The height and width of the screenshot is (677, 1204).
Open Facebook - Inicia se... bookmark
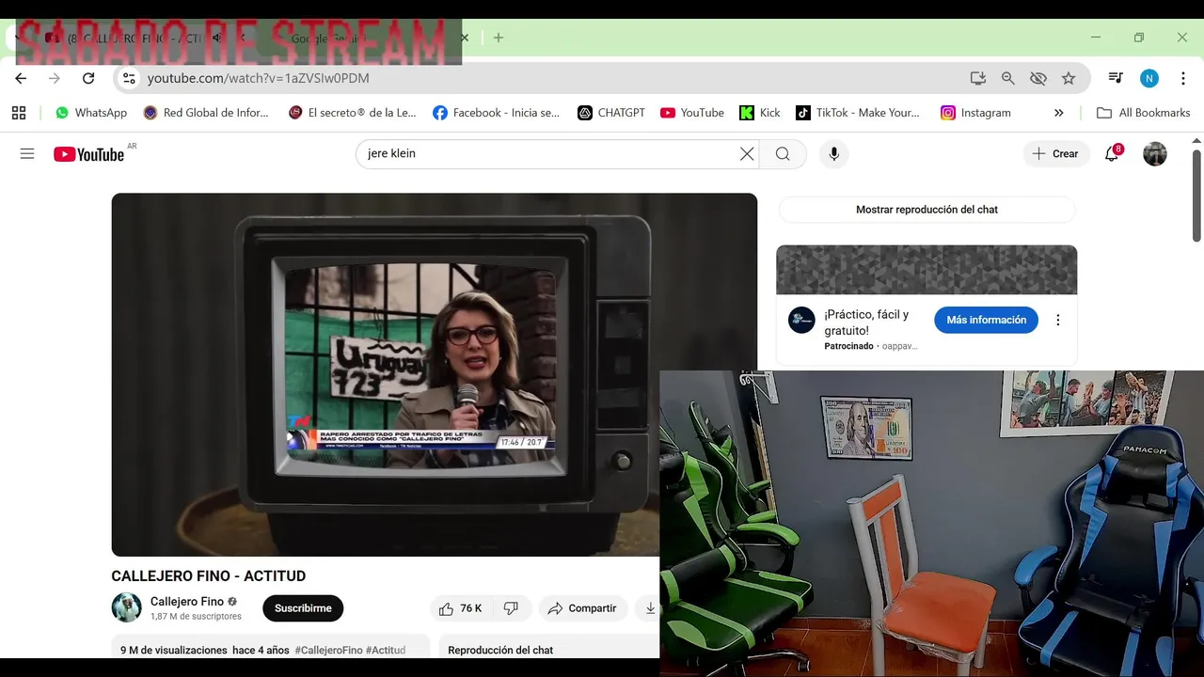(497, 113)
